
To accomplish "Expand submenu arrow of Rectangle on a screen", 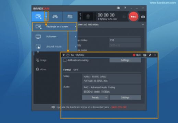I will [x=75, y=27].
